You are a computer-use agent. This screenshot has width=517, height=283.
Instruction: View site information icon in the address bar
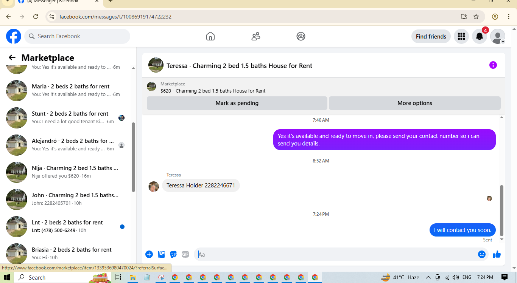pyautogui.click(x=52, y=17)
